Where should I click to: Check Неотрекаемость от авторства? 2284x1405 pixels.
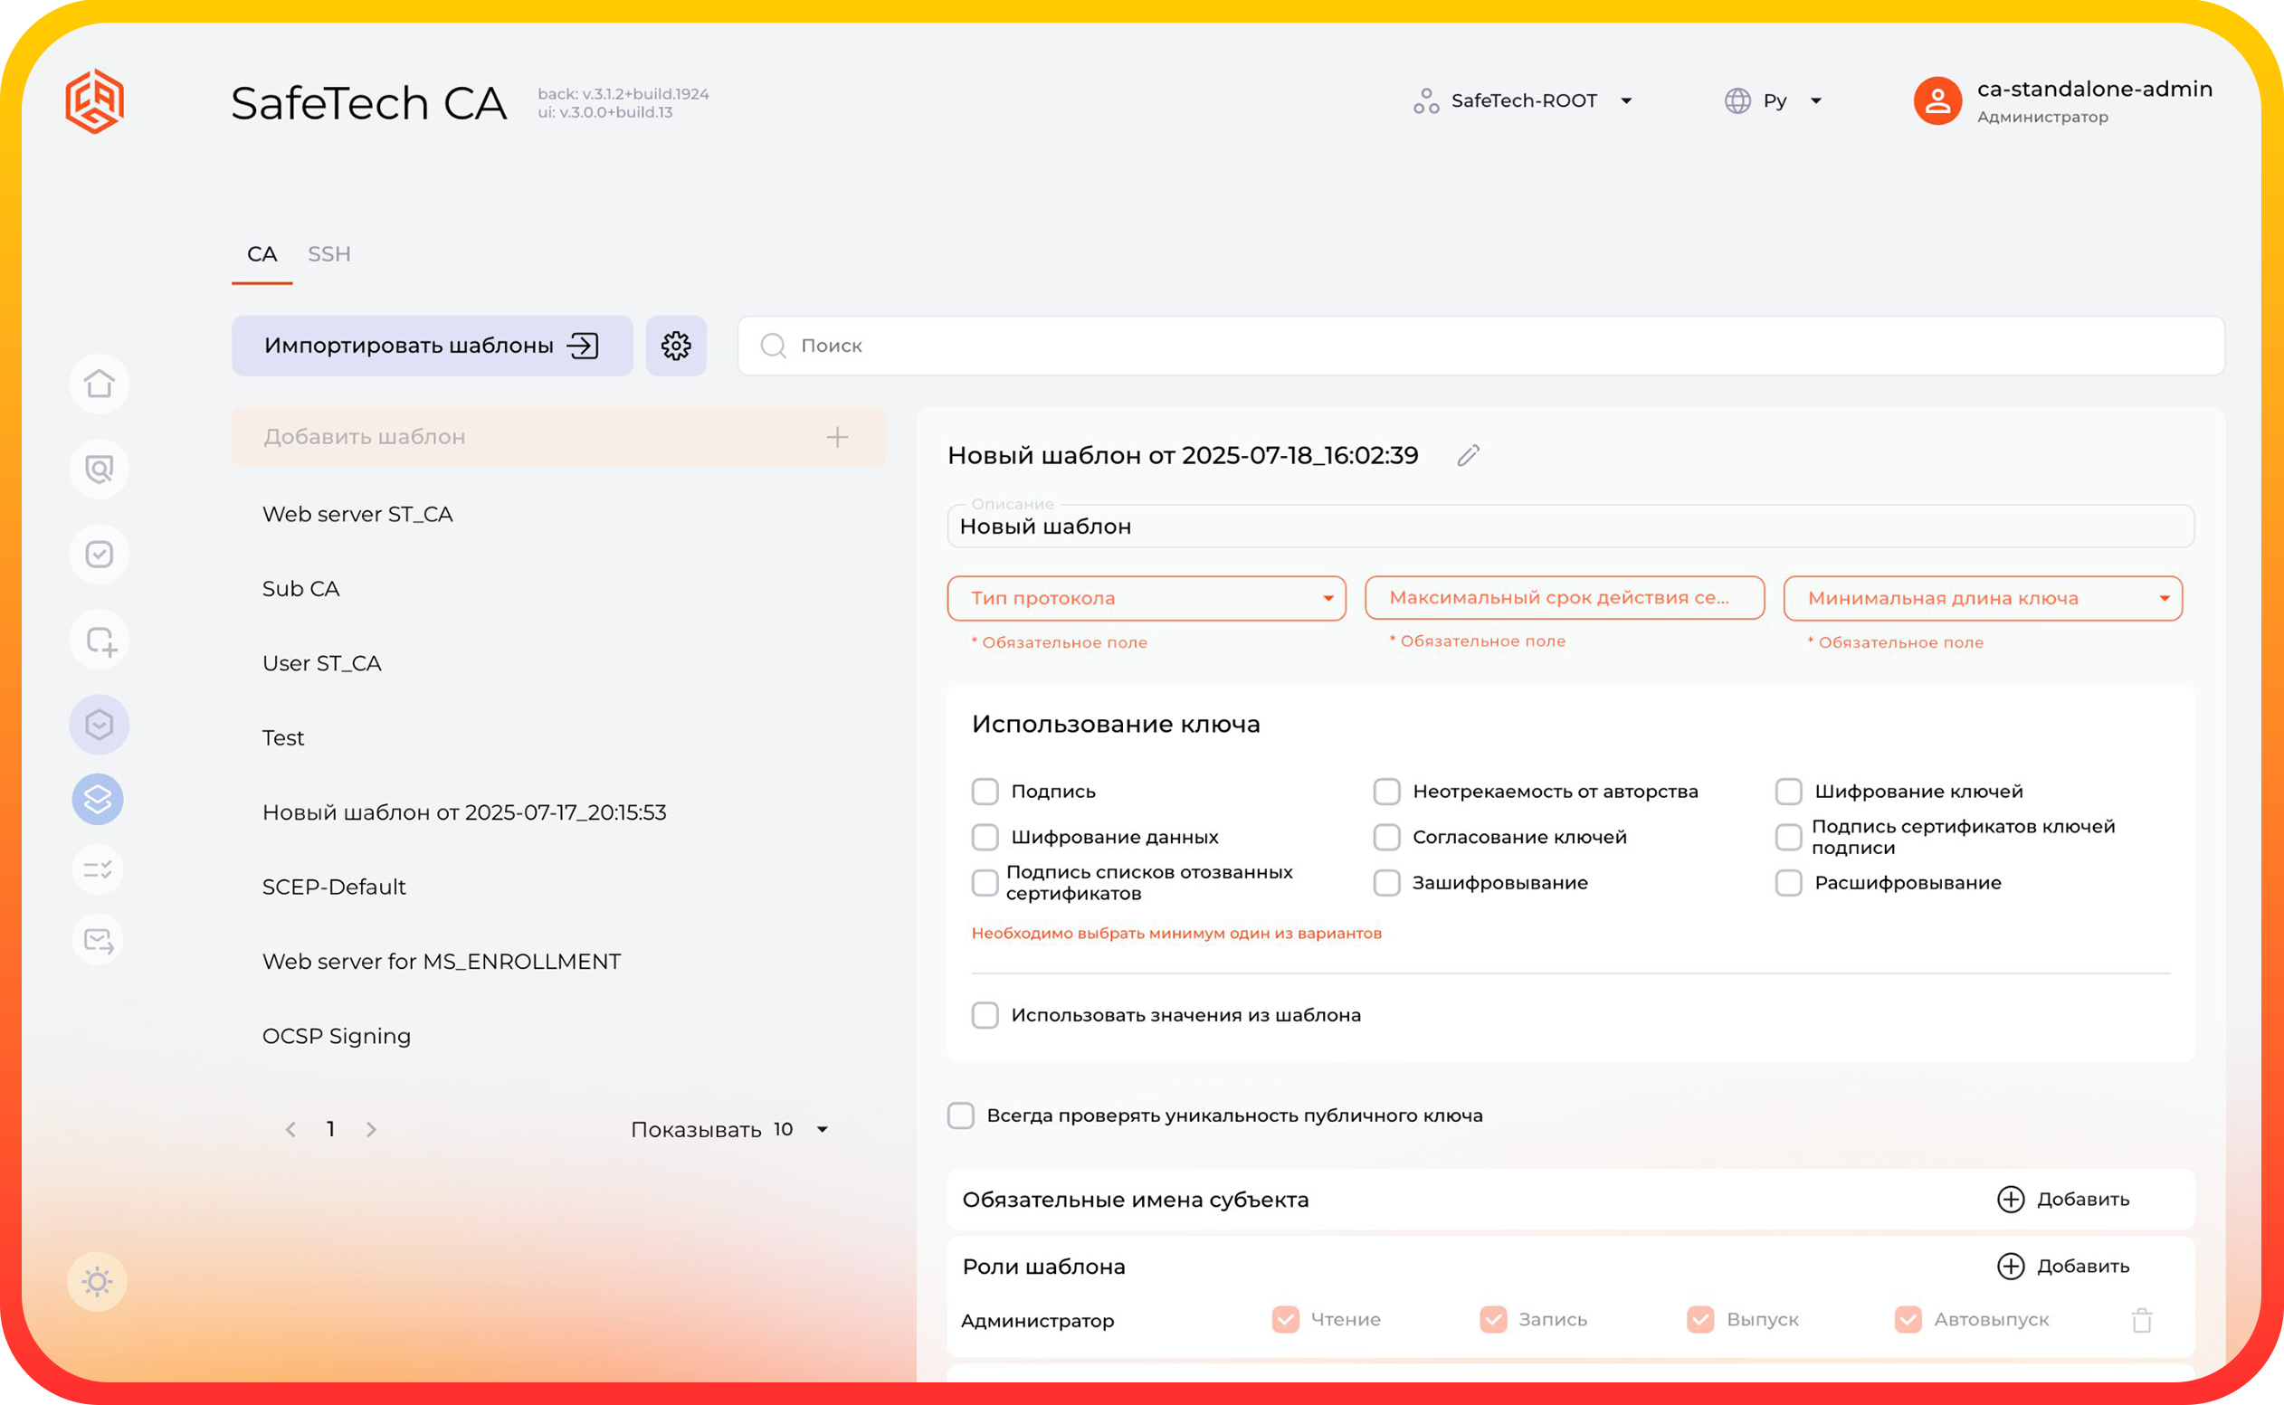[x=1386, y=792]
